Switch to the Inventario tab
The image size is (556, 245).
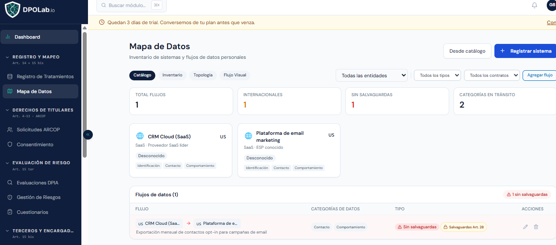click(x=172, y=75)
